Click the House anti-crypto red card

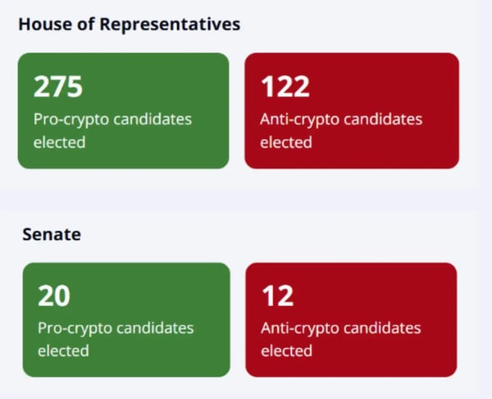point(352,111)
